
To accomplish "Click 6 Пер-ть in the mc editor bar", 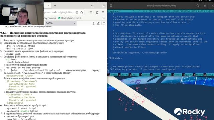I will tap(167, 75).
